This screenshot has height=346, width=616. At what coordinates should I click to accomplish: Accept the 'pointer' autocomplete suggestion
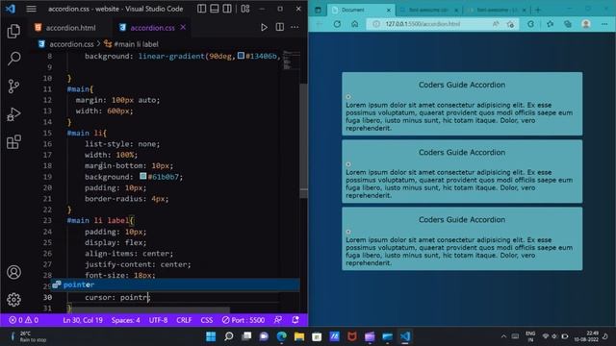pos(175,284)
